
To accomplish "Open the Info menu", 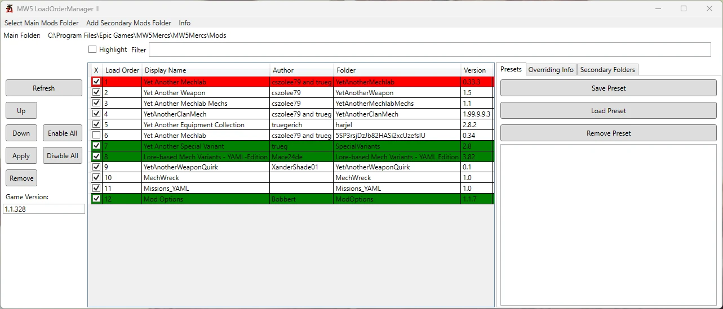I will click(184, 23).
